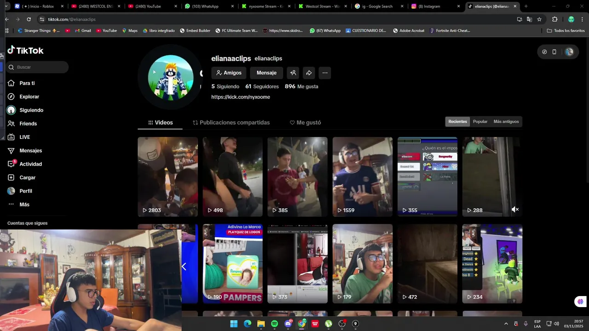Open the kick.com/nyxoome link
Screen dimensions: 589x331
241,97
